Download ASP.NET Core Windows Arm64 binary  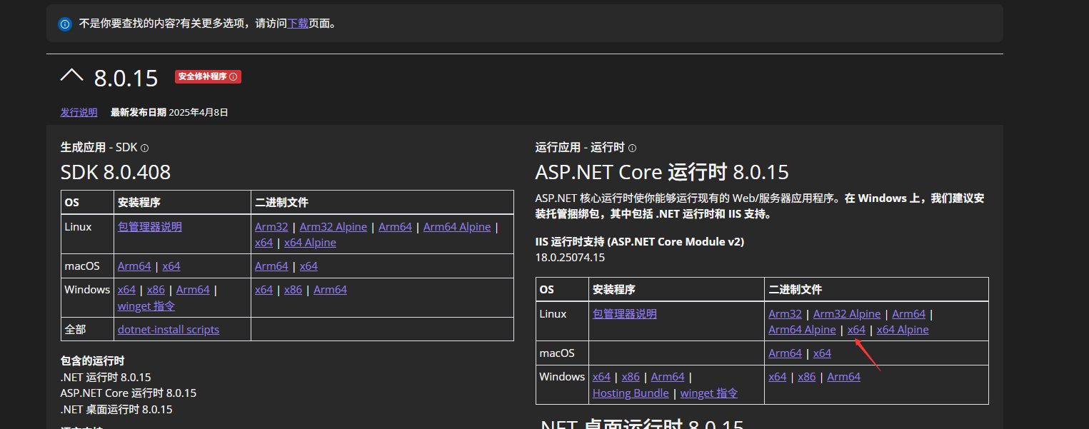tap(843, 376)
